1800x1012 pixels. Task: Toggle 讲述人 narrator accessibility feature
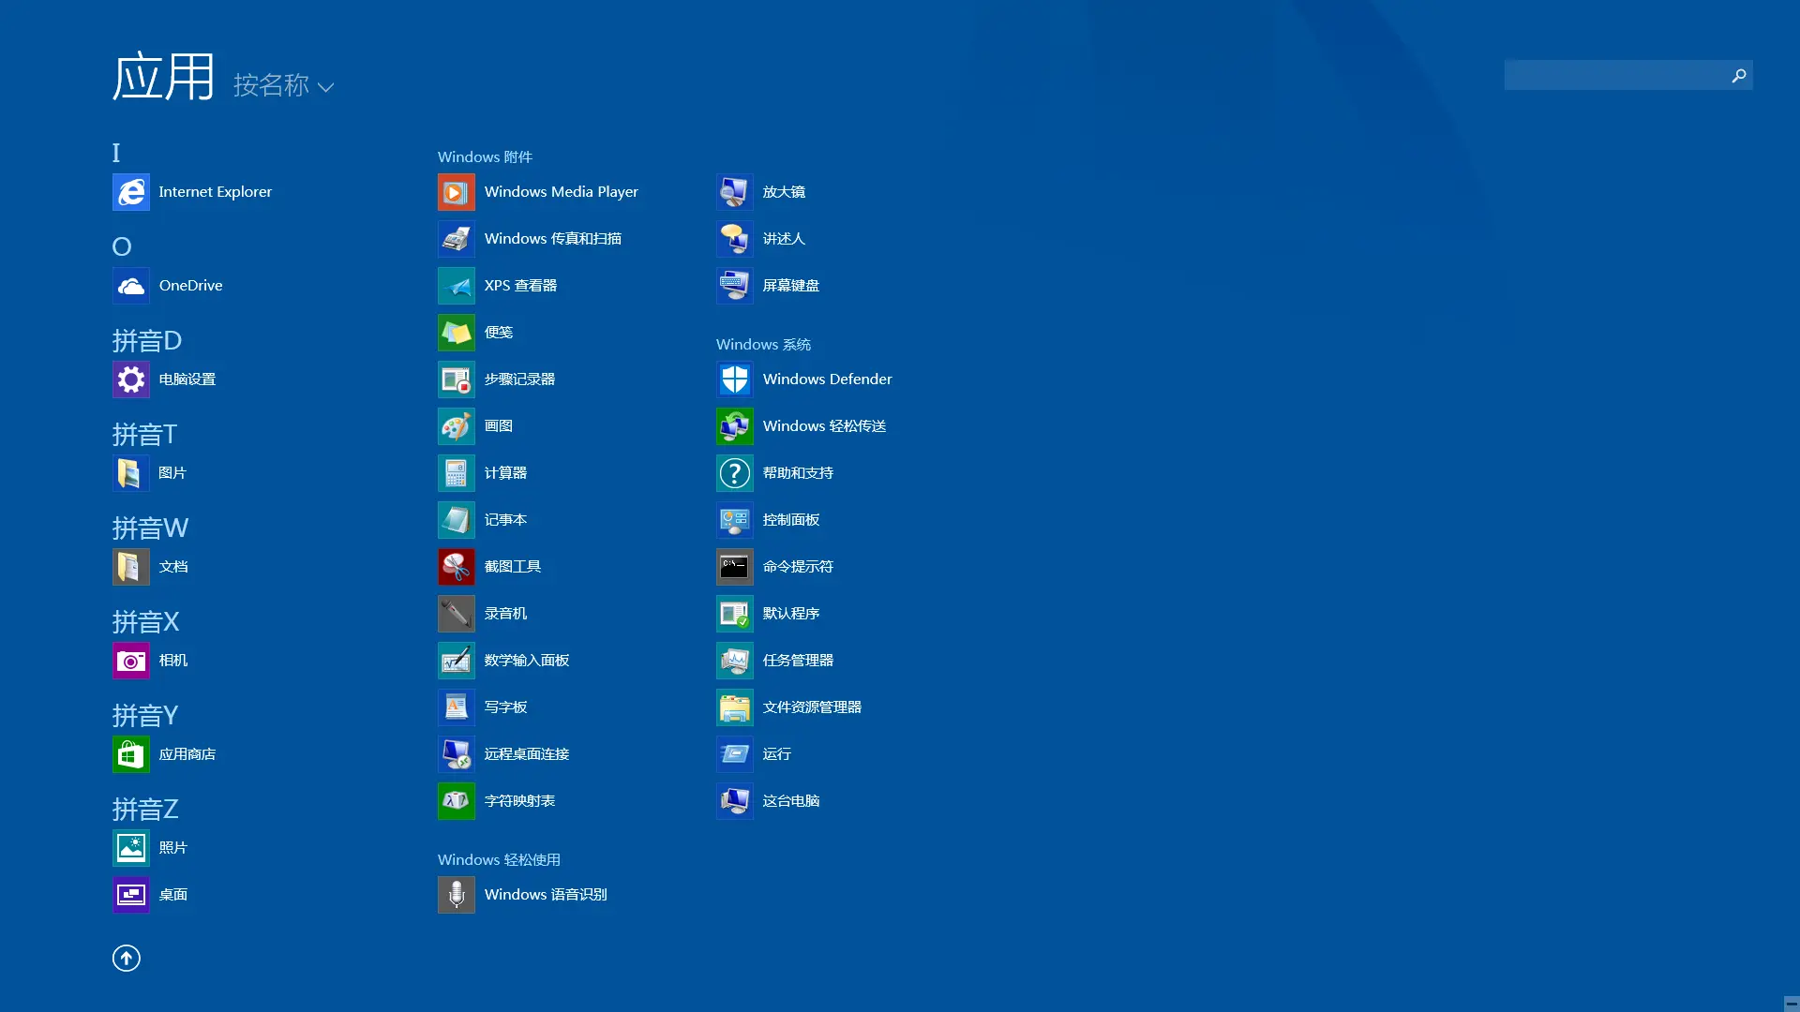[x=785, y=239]
